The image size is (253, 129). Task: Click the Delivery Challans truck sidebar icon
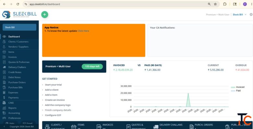[x=4, y=67]
